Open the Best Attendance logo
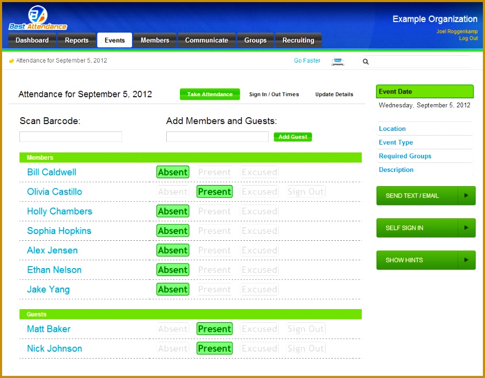The height and width of the screenshot is (378, 485). point(37,17)
